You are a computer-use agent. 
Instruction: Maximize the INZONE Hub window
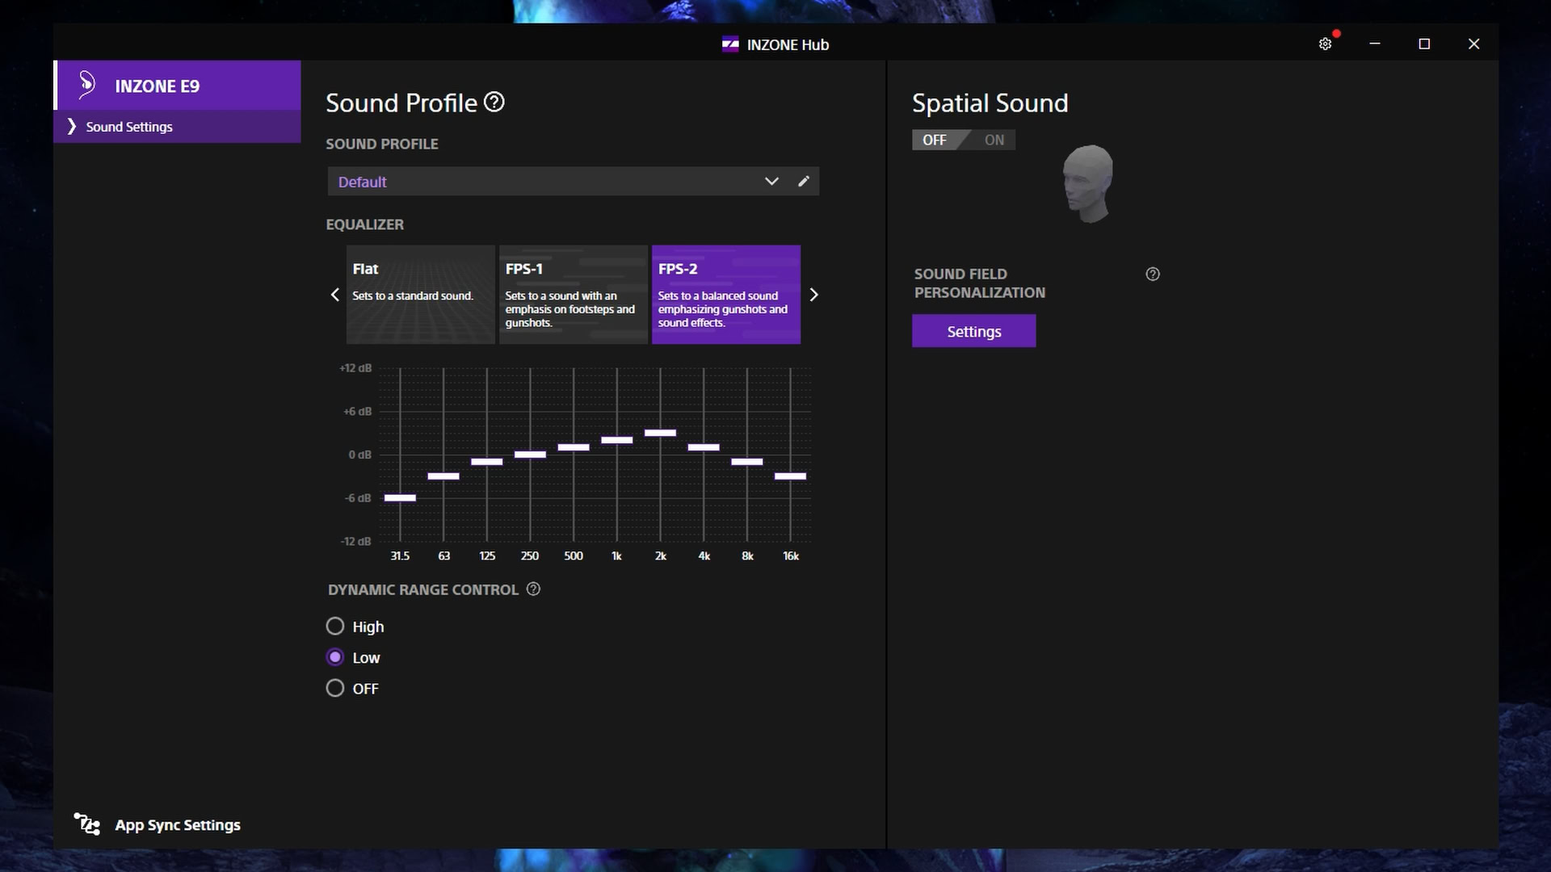(x=1424, y=44)
